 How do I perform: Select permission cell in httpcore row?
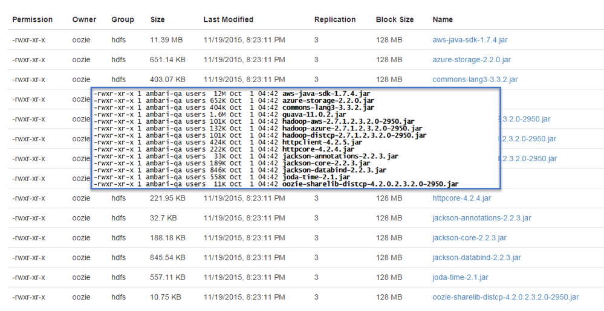pyautogui.click(x=28, y=198)
